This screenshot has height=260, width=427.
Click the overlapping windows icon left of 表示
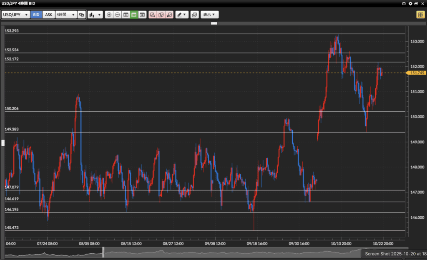[194, 15]
